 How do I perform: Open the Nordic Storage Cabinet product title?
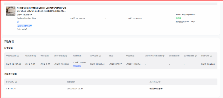(41, 9)
